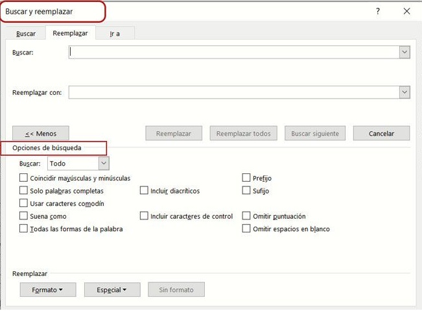Click the Buscar siguiente button

[x=315, y=133]
